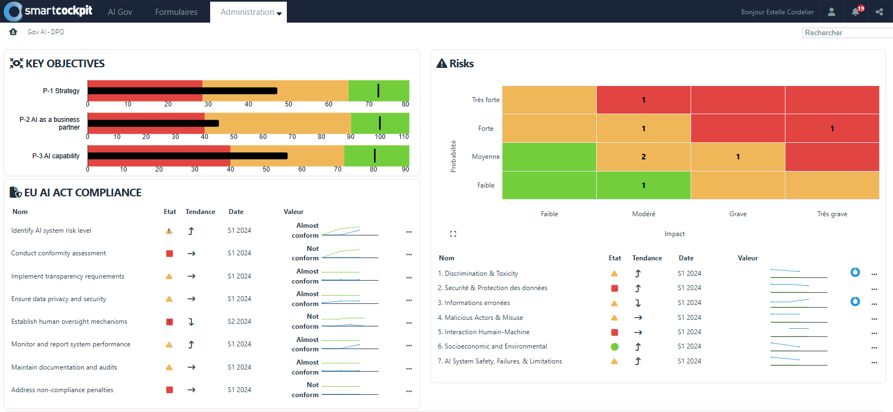Image resolution: width=893 pixels, height=412 pixels.
Task: Open options menu for Address non-compliance penalties
Action: point(409,391)
